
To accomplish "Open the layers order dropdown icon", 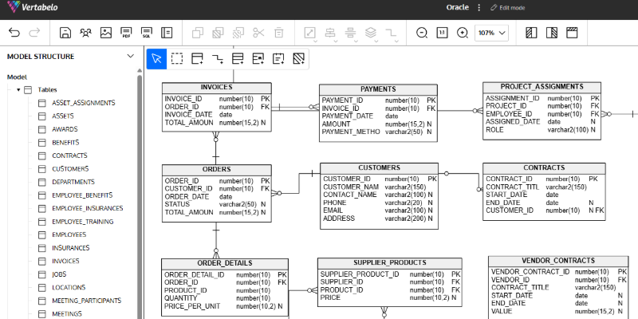I will click(371, 33).
